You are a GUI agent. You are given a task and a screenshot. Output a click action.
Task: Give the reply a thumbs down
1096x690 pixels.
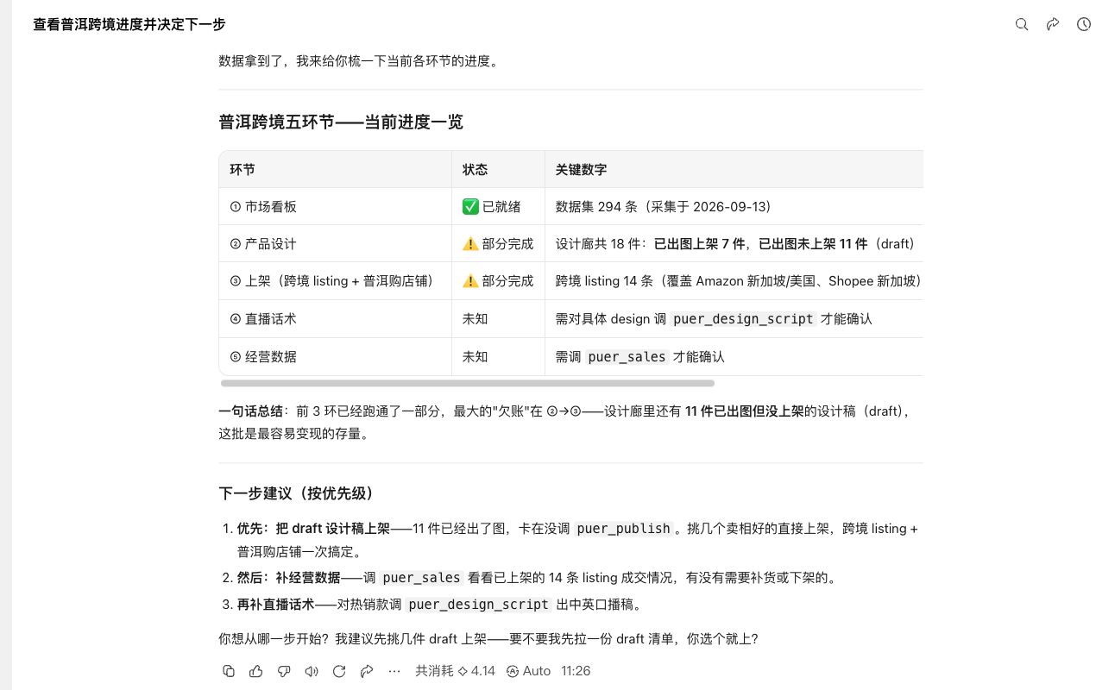point(284,671)
